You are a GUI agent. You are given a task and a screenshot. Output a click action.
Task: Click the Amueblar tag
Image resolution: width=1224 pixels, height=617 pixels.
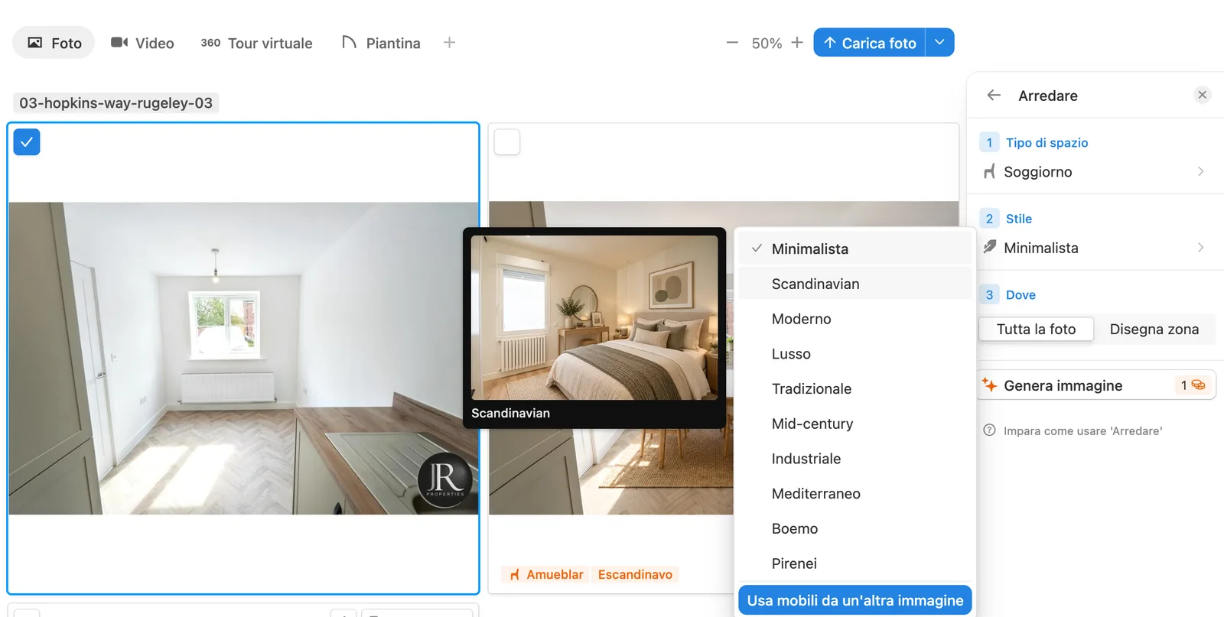(546, 574)
